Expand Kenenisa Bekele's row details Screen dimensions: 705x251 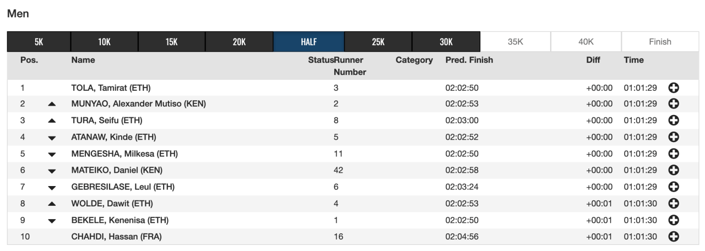click(x=673, y=220)
